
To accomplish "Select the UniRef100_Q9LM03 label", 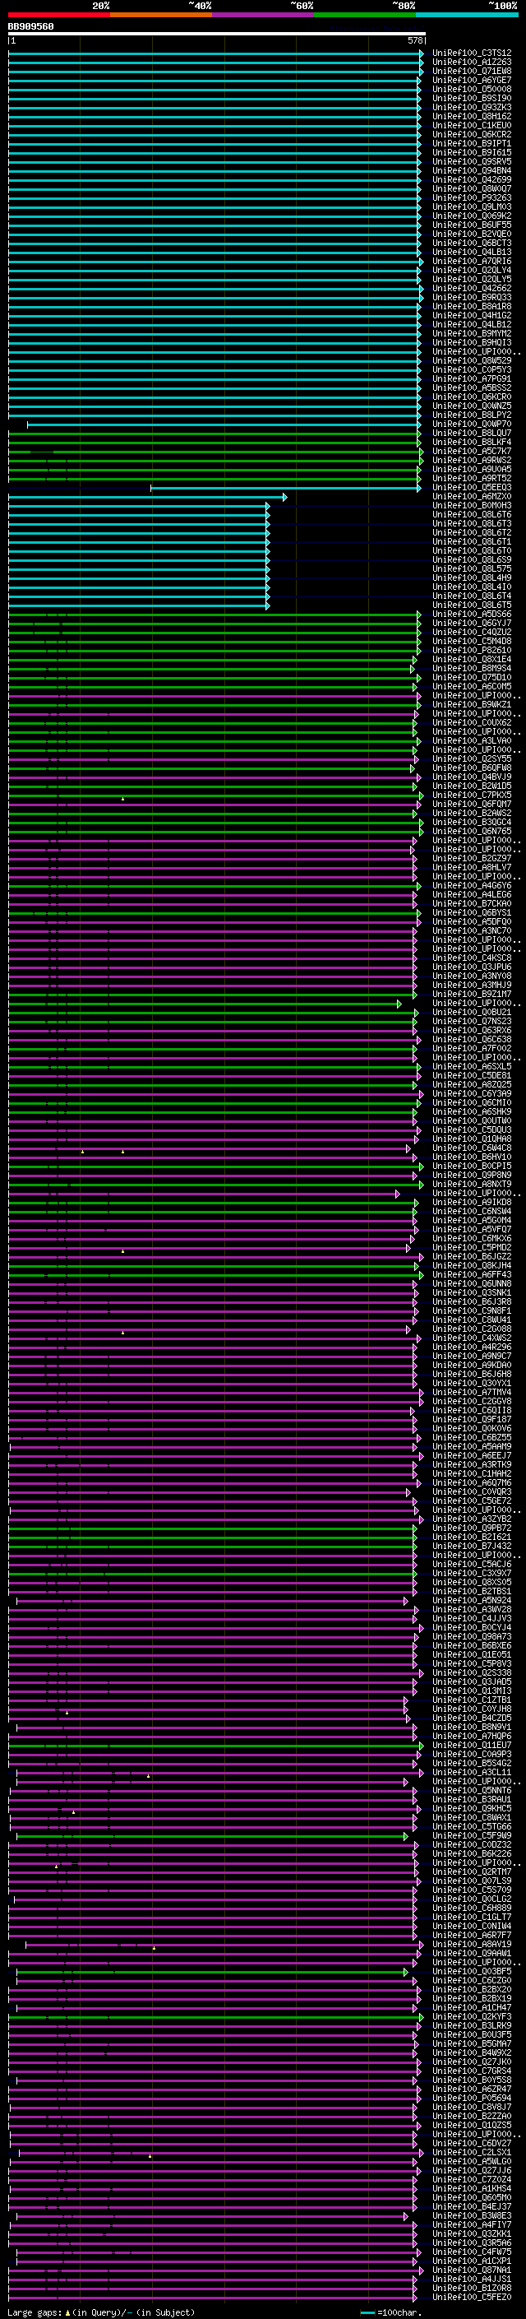I will pyautogui.click(x=472, y=207).
